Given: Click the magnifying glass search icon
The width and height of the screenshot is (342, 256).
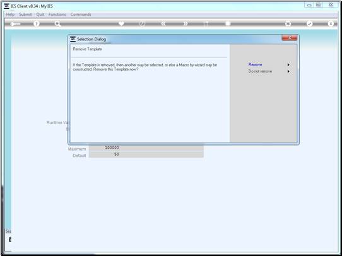Looking at the screenshot, I should point(57,24).
